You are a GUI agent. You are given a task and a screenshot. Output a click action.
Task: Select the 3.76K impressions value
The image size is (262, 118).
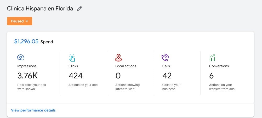[27, 76]
